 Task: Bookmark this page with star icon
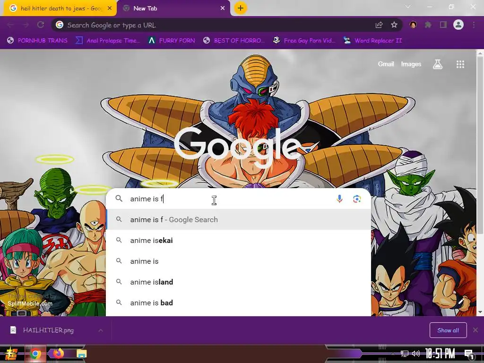[x=394, y=25]
